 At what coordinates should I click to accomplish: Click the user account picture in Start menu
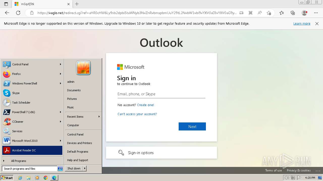point(83,68)
